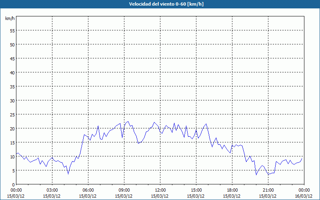Click the '15:00' time axis label
Image resolution: width=320 pixels, height=200 pixels.
click(196, 190)
